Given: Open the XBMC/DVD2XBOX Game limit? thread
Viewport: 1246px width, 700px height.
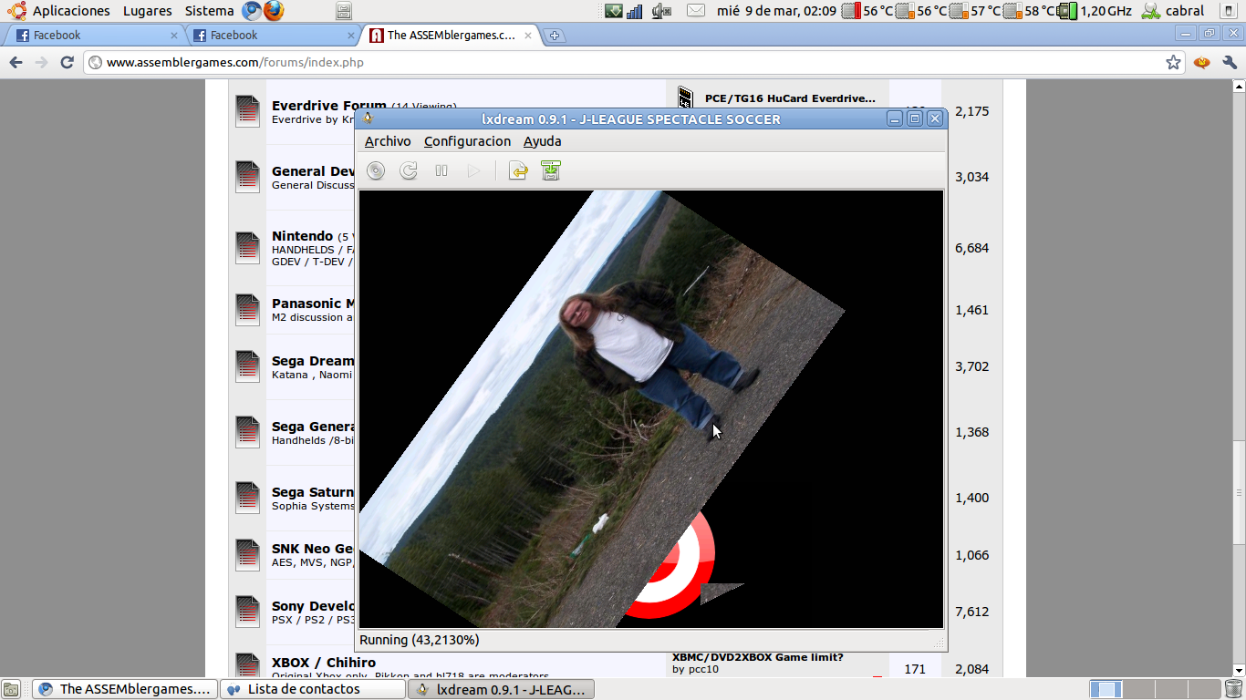Looking at the screenshot, I should click(x=758, y=657).
